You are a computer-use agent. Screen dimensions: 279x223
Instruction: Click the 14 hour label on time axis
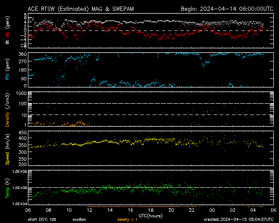tap(110, 210)
